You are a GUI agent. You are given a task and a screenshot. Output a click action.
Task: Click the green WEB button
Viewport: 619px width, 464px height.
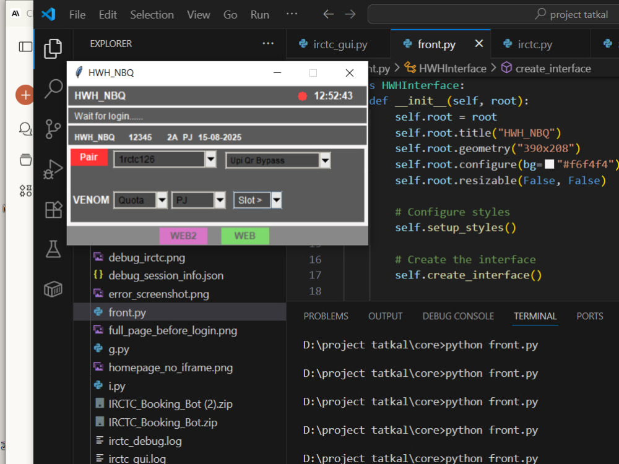pos(245,236)
